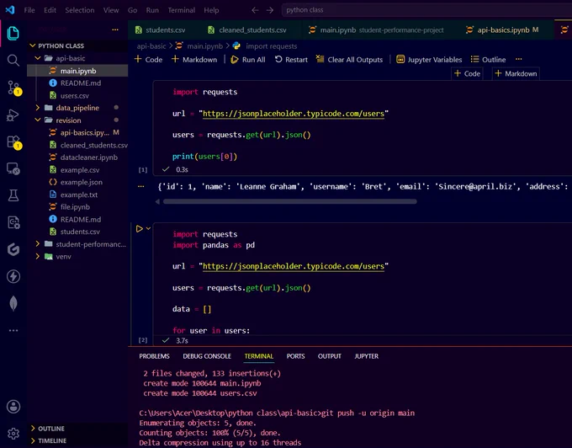
Task: Open the MongoDB leaf icon view
Action: pos(13,303)
